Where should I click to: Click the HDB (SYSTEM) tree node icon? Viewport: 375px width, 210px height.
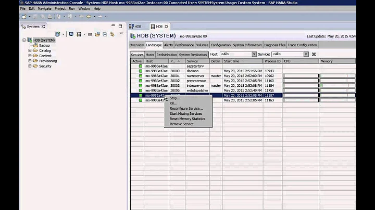pos(30,40)
